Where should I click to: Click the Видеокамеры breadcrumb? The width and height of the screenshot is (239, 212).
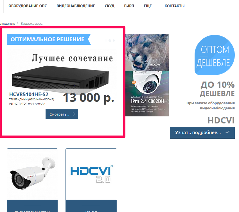pyautogui.click(x=32, y=23)
